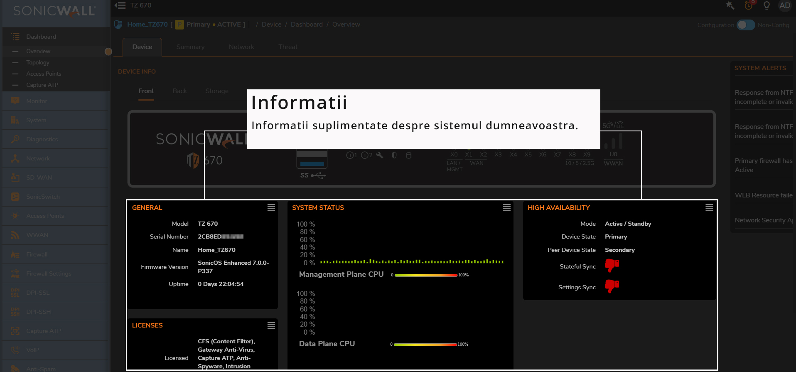Open the LICENSES panel menu icon
The image size is (796, 372).
pyautogui.click(x=271, y=325)
